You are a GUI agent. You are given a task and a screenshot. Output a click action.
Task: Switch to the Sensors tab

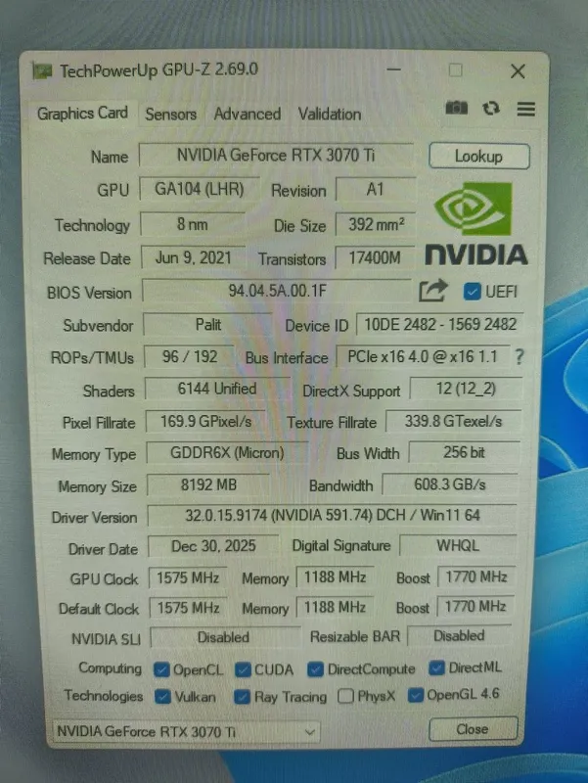point(170,115)
